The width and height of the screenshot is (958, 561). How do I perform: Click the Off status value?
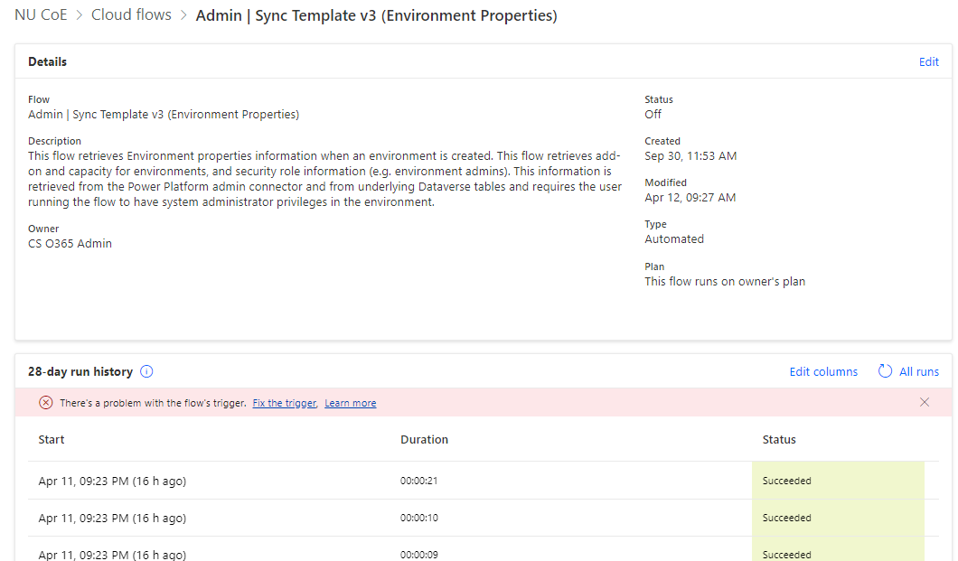coord(653,114)
